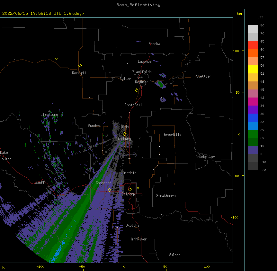The height and width of the screenshot is (271, 277).
Task: Click the Calgary city label
Action: click(128, 194)
